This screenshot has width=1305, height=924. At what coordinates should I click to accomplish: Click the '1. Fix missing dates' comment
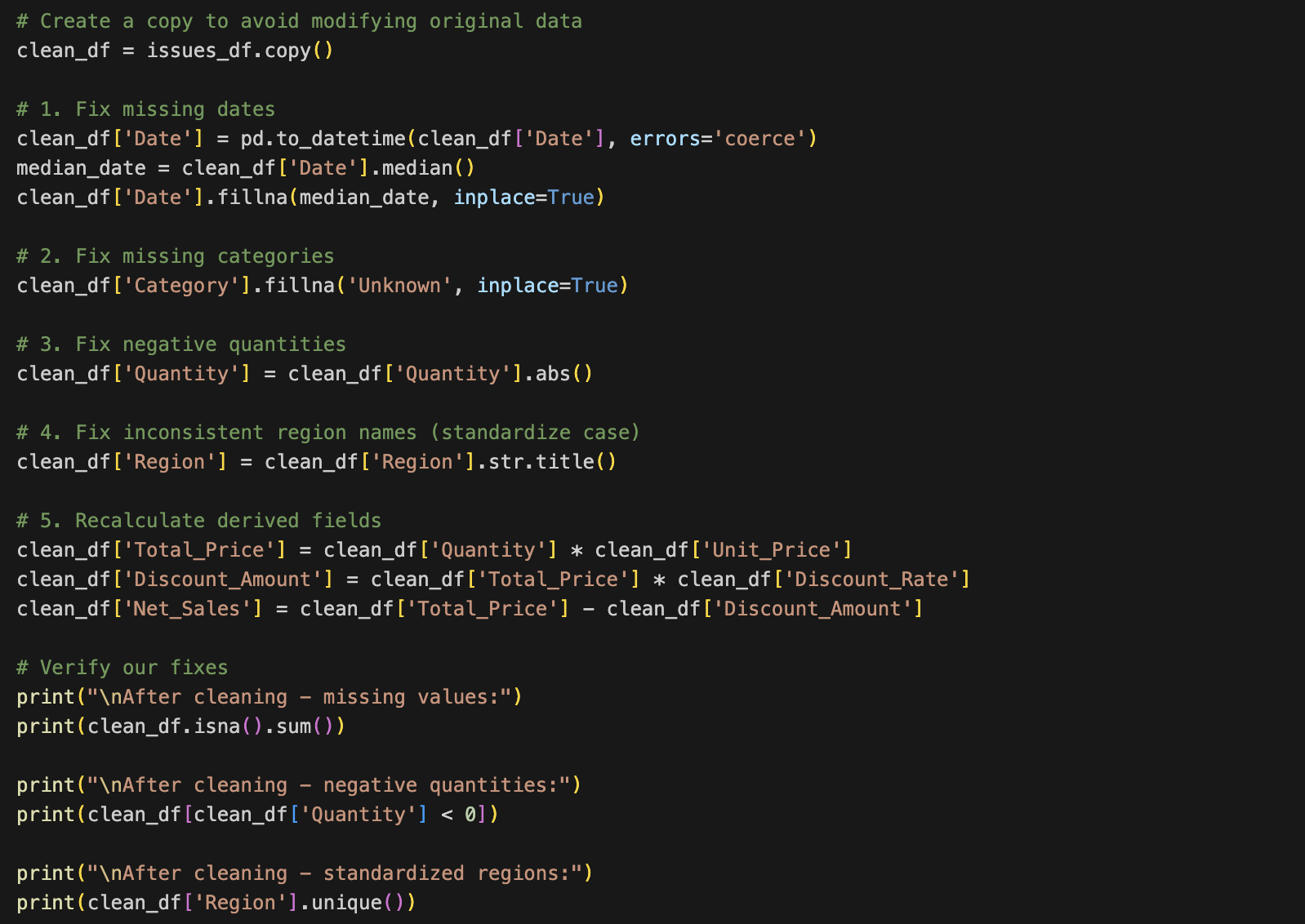click(x=145, y=109)
